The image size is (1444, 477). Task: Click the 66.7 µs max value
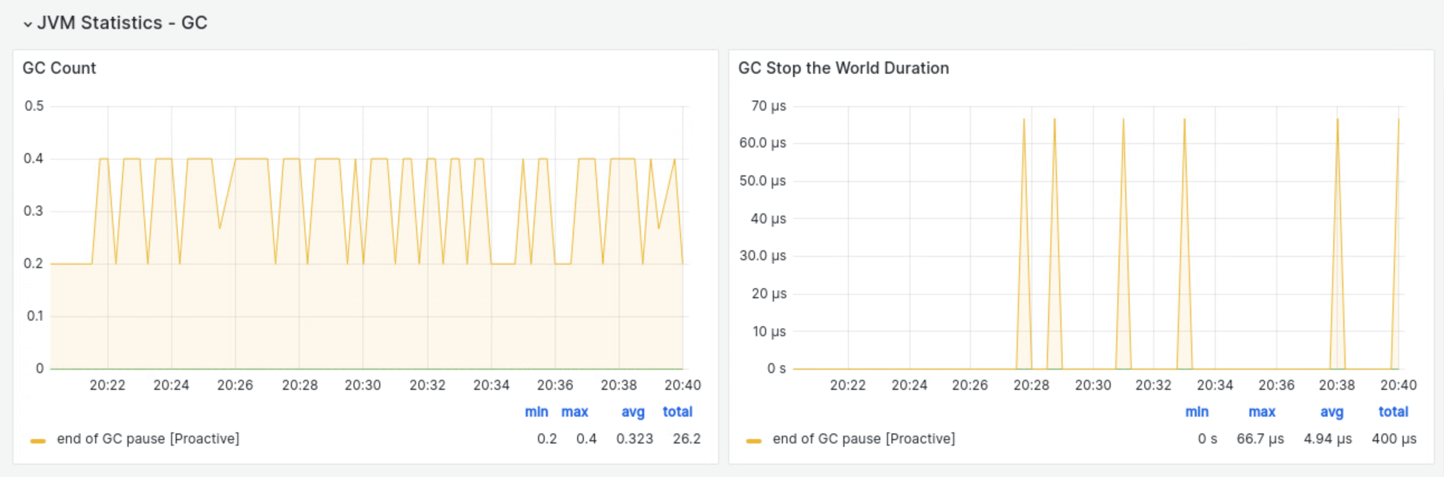pos(1260,438)
